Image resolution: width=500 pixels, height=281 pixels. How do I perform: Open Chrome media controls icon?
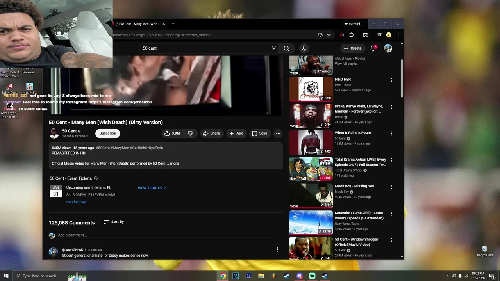pos(379,35)
